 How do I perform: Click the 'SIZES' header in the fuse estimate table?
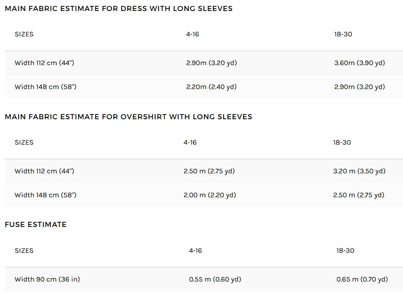coord(24,251)
